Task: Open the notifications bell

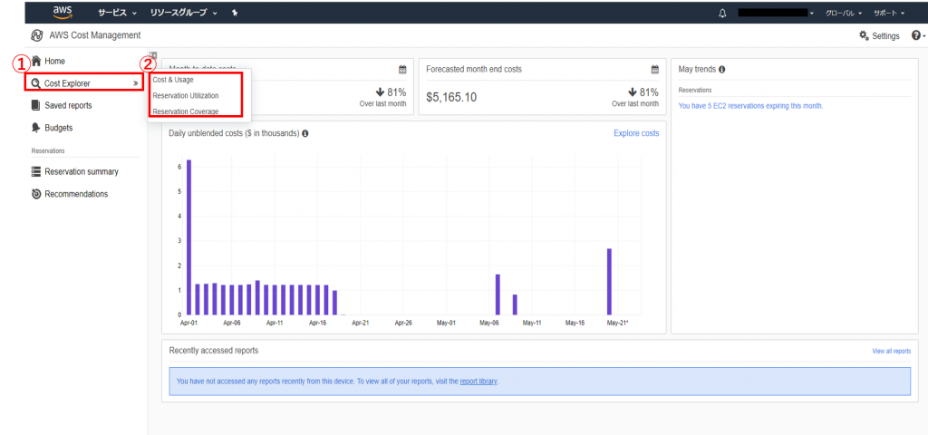Action: click(x=722, y=13)
